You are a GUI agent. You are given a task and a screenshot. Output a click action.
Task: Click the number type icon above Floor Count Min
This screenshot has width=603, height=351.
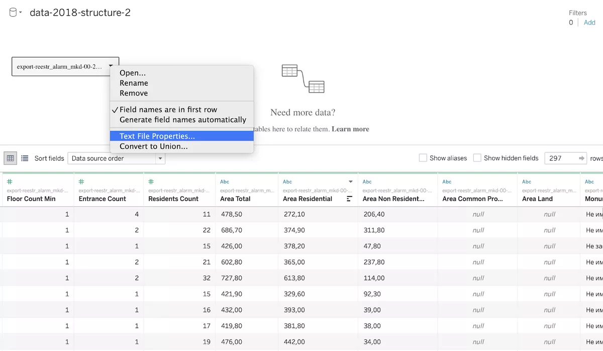point(10,182)
